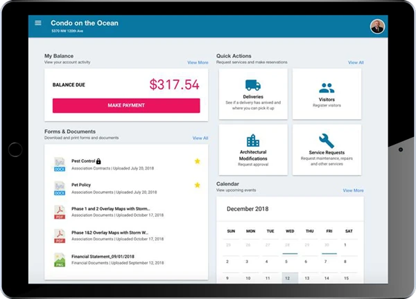
Task: Click the Visitors card title
Action: click(327, 100)
